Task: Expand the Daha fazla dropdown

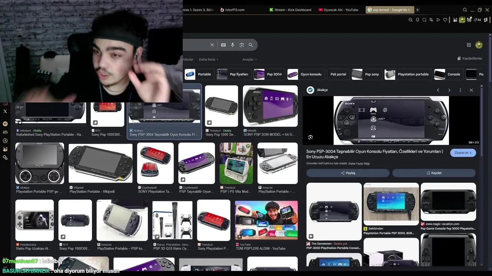Action: tap(208, 59)
